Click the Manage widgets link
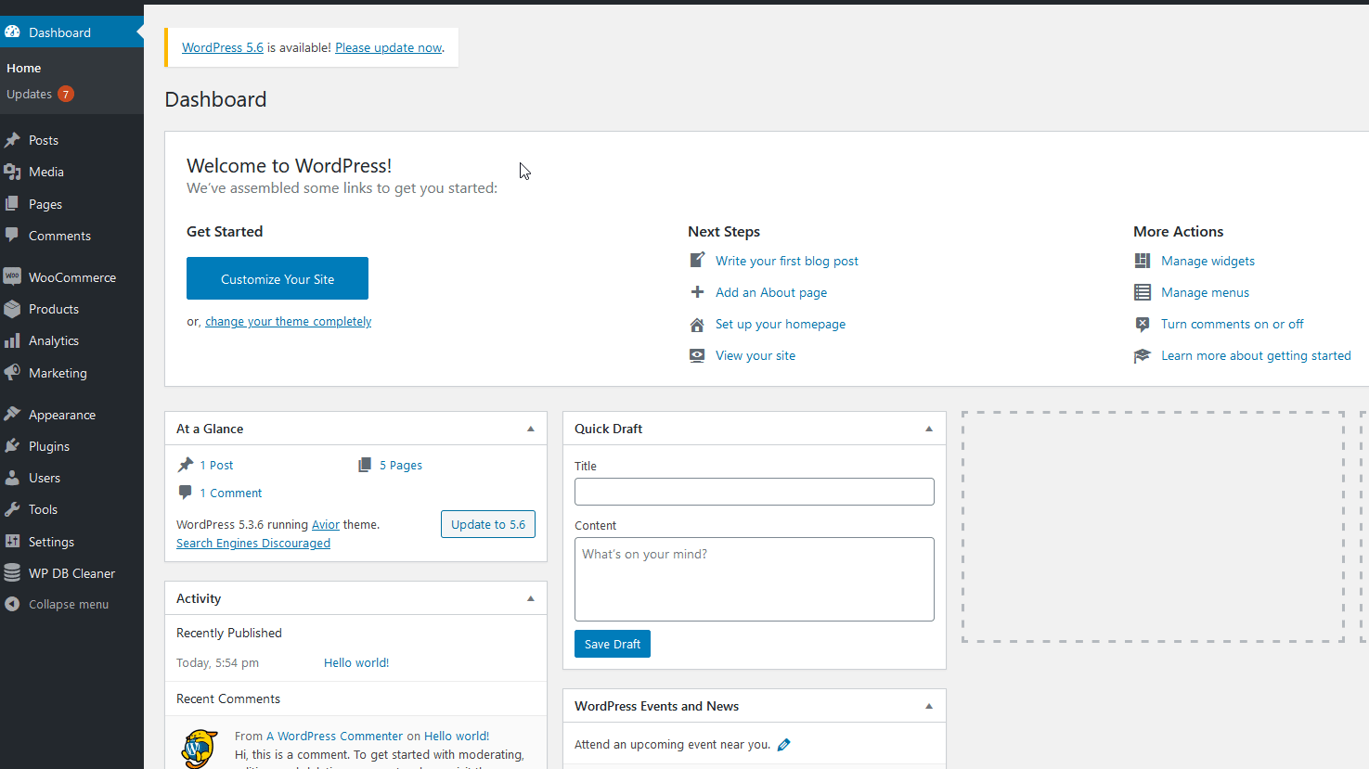 click(1208, 261)
